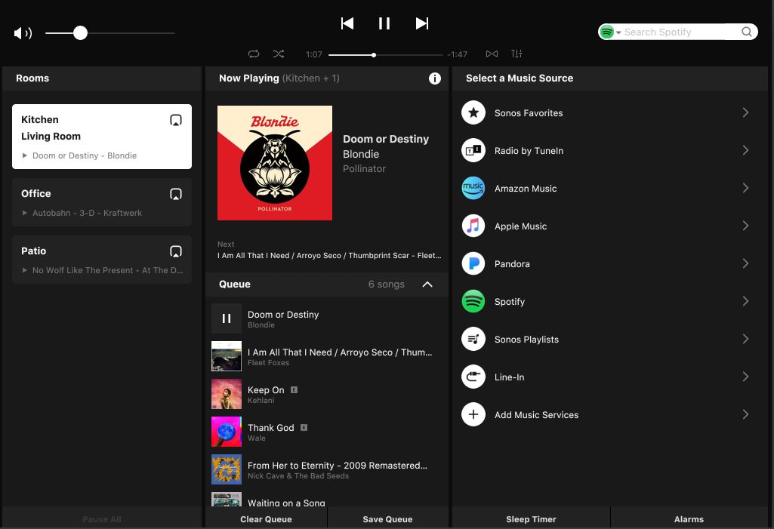Click Pause All button
This screenshot has width=774, height=529.
pos(102,518)
